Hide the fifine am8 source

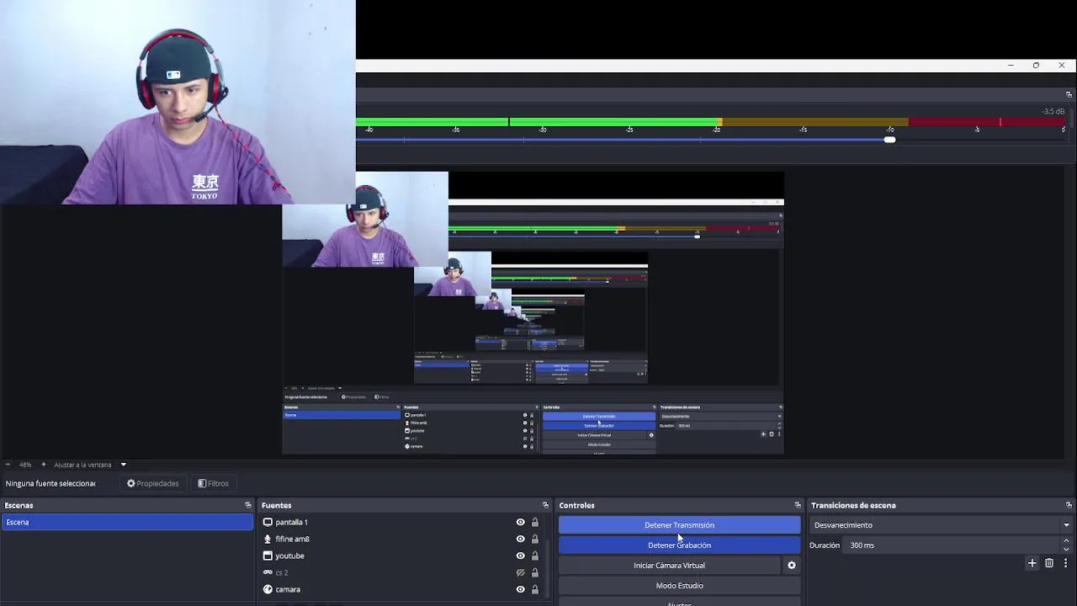pos(521,539)
